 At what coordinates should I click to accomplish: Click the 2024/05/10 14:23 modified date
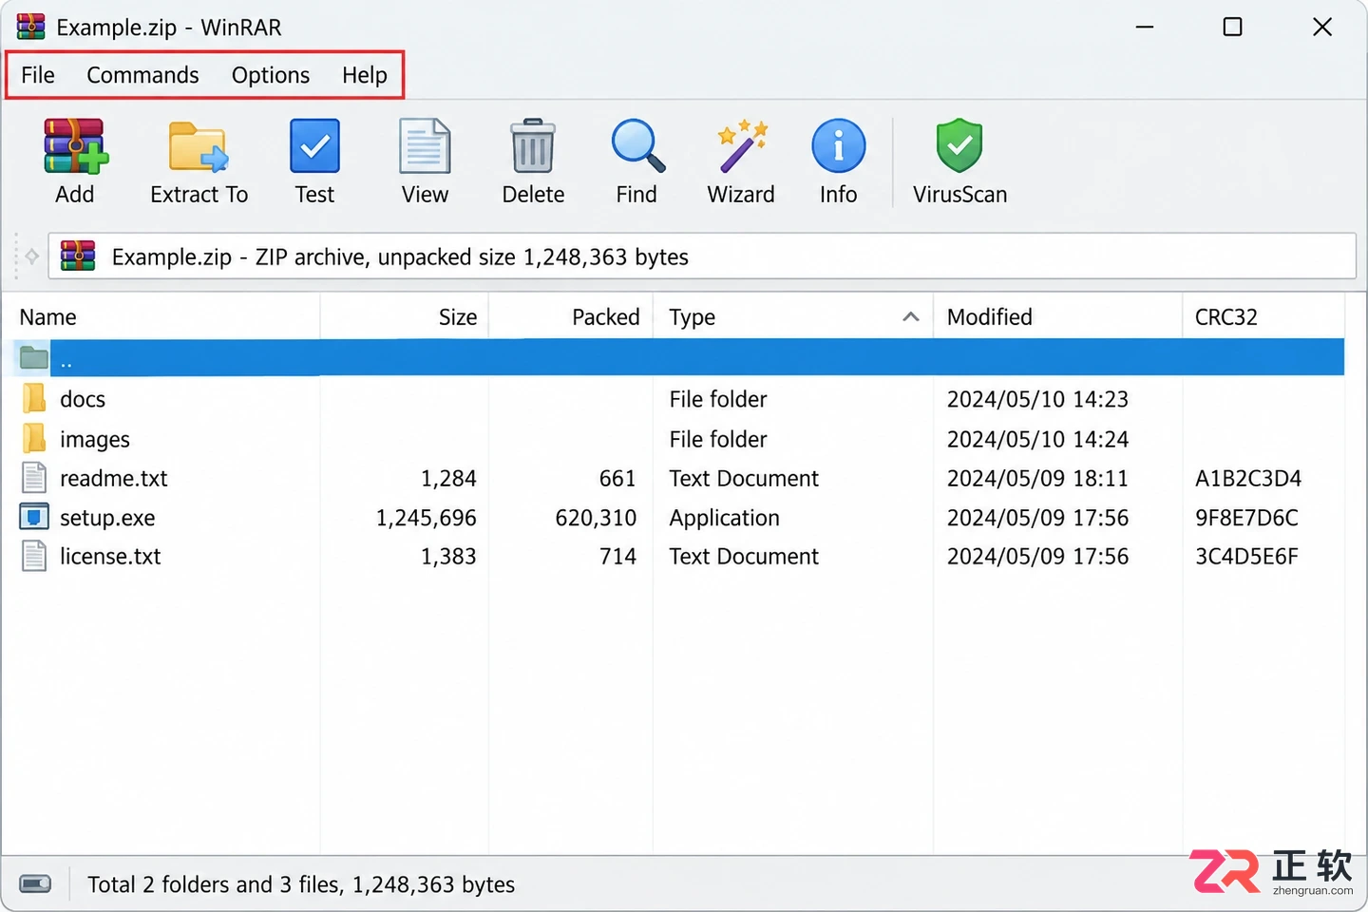1037,399
